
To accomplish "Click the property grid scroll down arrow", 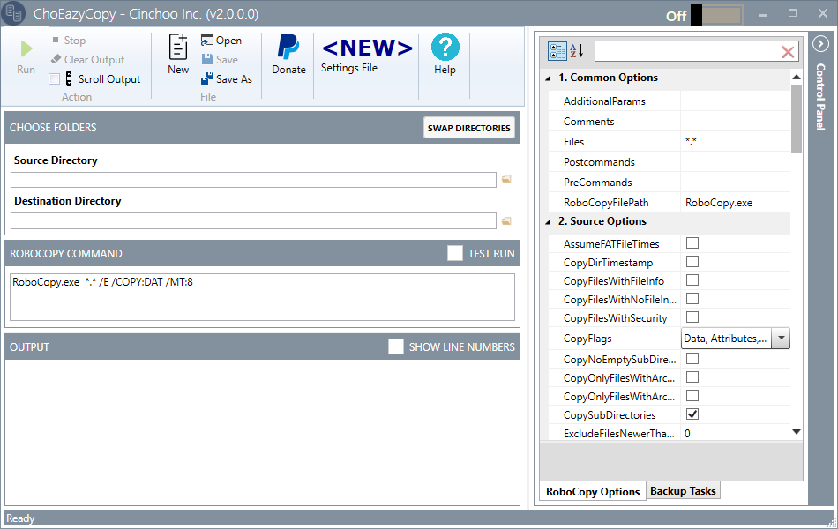I will (797, 432).
